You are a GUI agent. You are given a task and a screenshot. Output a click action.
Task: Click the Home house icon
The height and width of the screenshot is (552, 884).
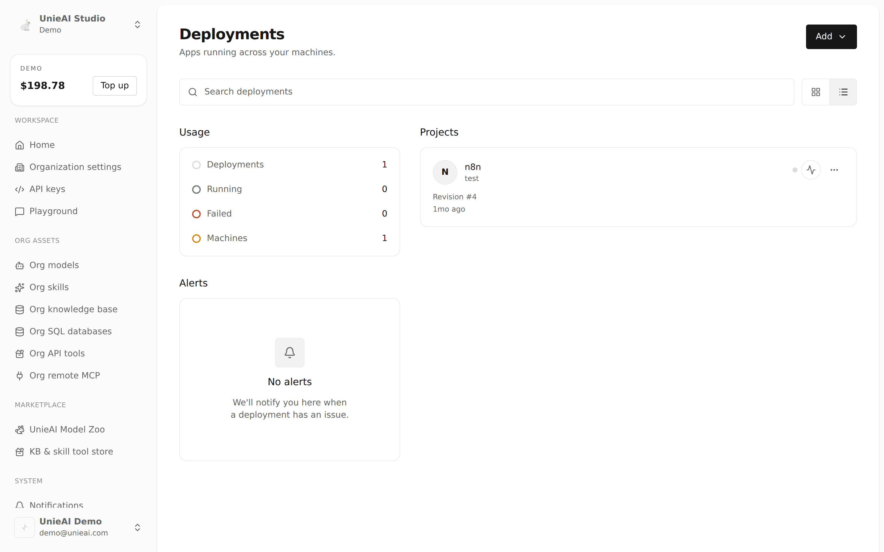click(x=20, y=145)
